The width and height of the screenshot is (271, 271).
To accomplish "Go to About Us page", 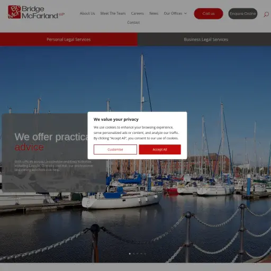I will tap(87, 13).
